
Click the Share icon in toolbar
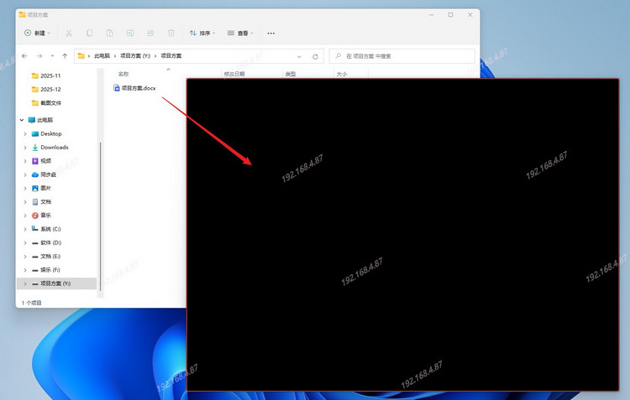coord(150,33)
